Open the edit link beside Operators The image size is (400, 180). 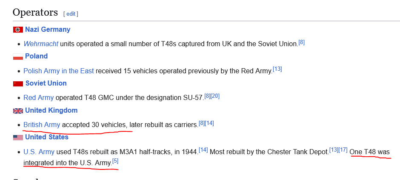tap(71, 14)
